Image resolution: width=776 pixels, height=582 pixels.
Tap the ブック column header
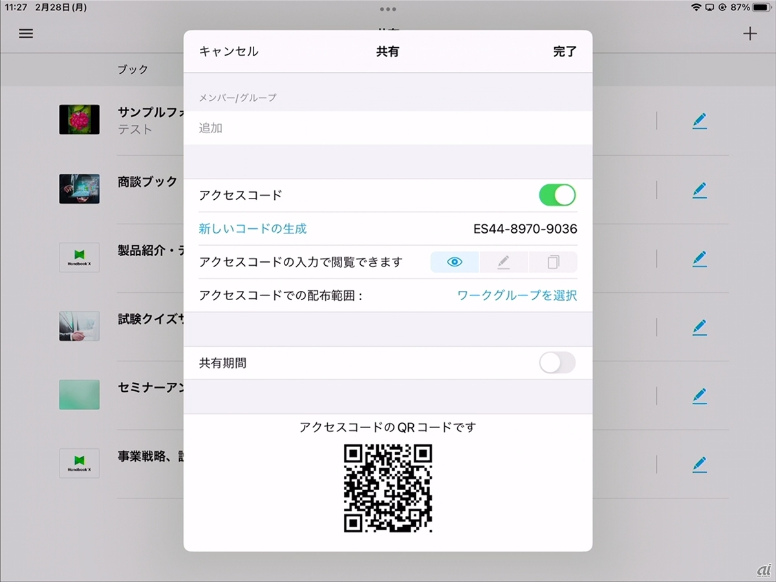133,69
